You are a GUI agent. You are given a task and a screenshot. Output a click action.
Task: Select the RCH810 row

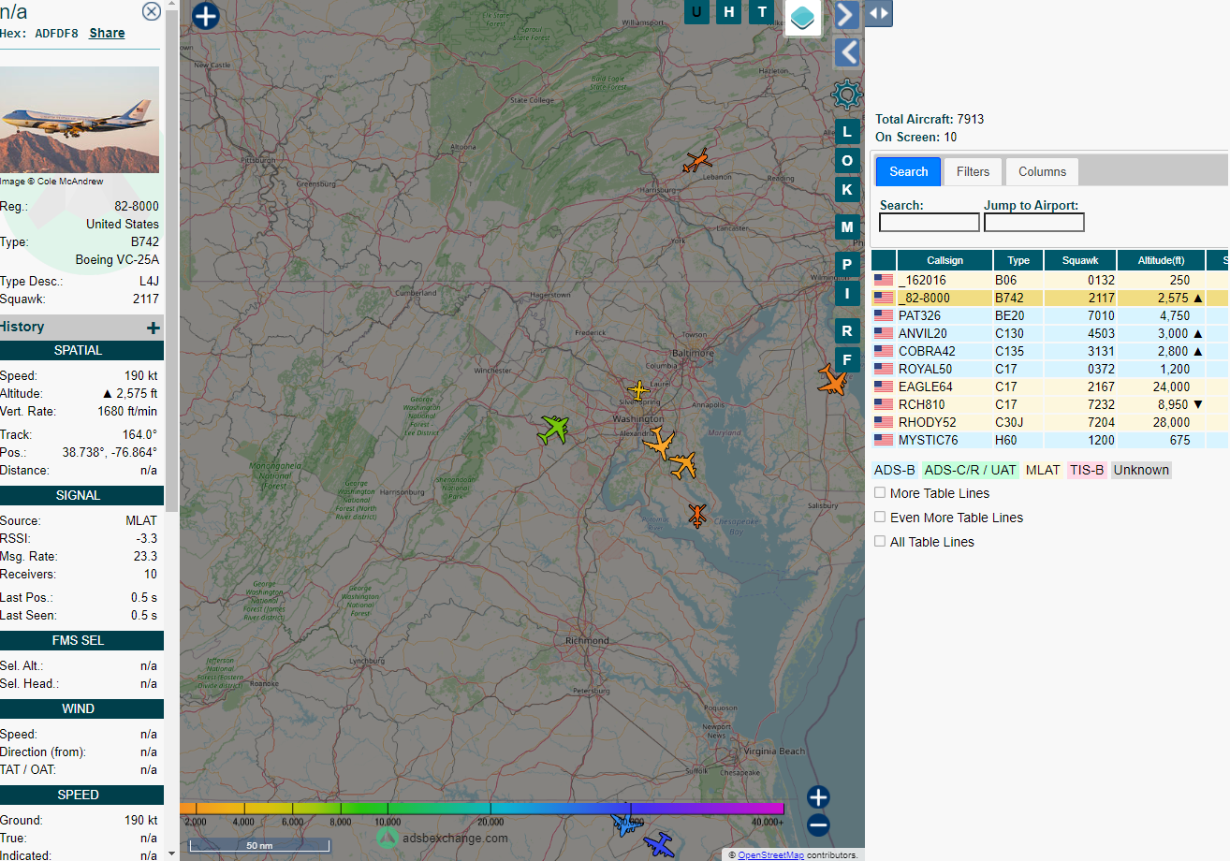coord(1050,404)
